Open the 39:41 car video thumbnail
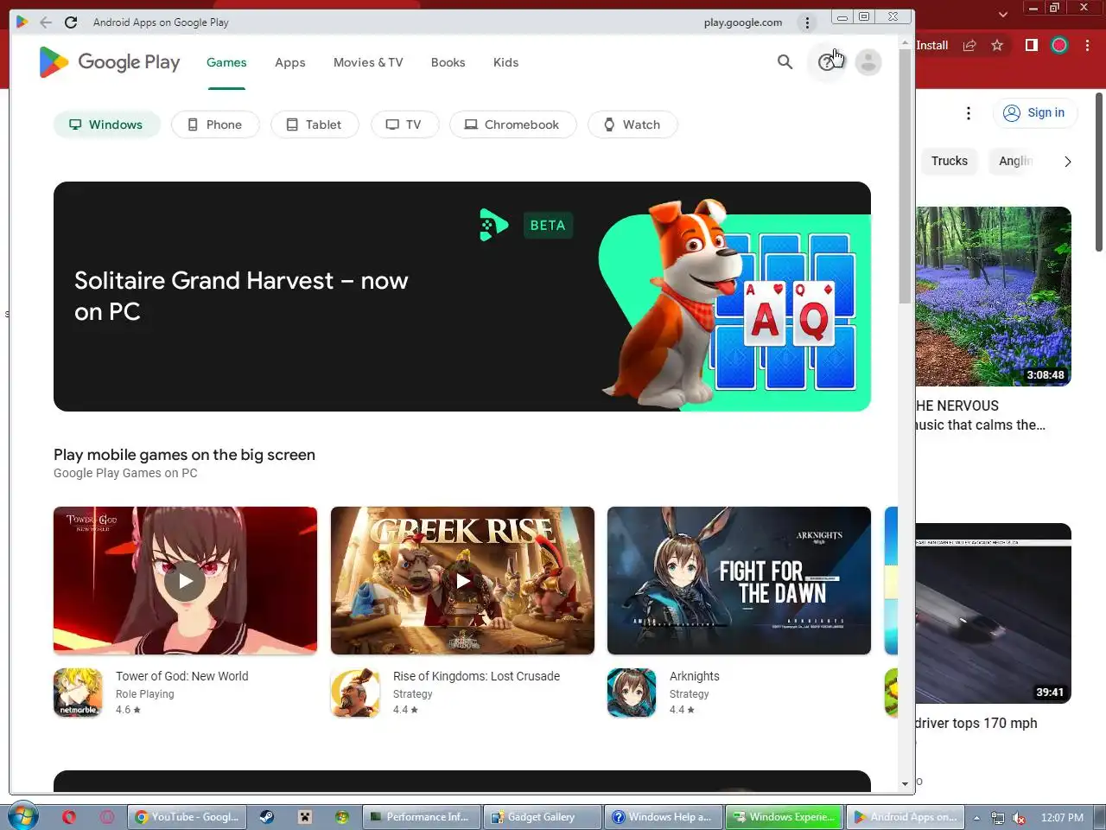The width and height of the screenshot is (1106, 830). point(994,614)
